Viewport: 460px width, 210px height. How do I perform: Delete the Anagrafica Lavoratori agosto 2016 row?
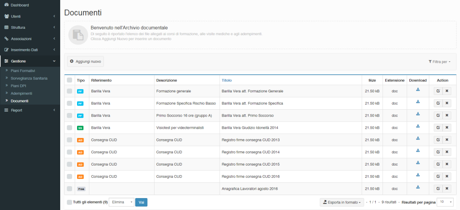tap(447, 189)
